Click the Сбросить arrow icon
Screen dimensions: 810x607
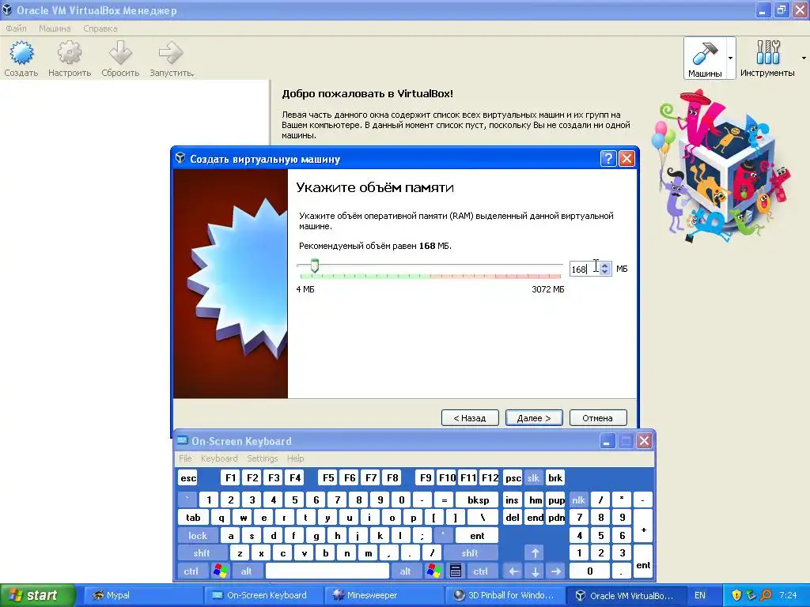(120, 53)
